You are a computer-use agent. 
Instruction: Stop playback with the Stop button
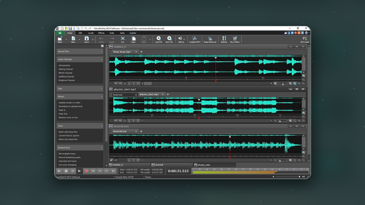66,171
